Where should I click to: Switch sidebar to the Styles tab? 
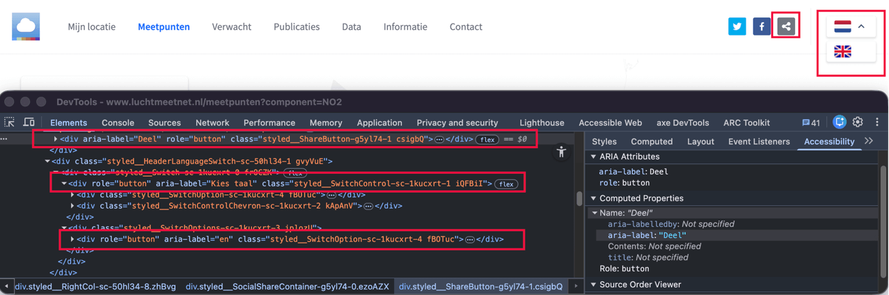pos(604,141)
